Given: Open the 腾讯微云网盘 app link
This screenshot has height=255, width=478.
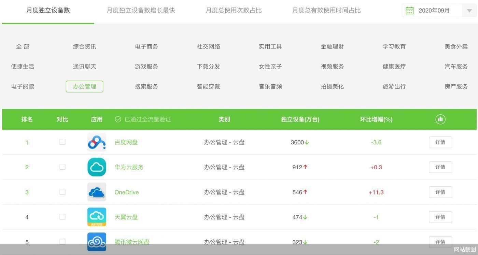Looking at the screenshot, I should tap(132, 242).
